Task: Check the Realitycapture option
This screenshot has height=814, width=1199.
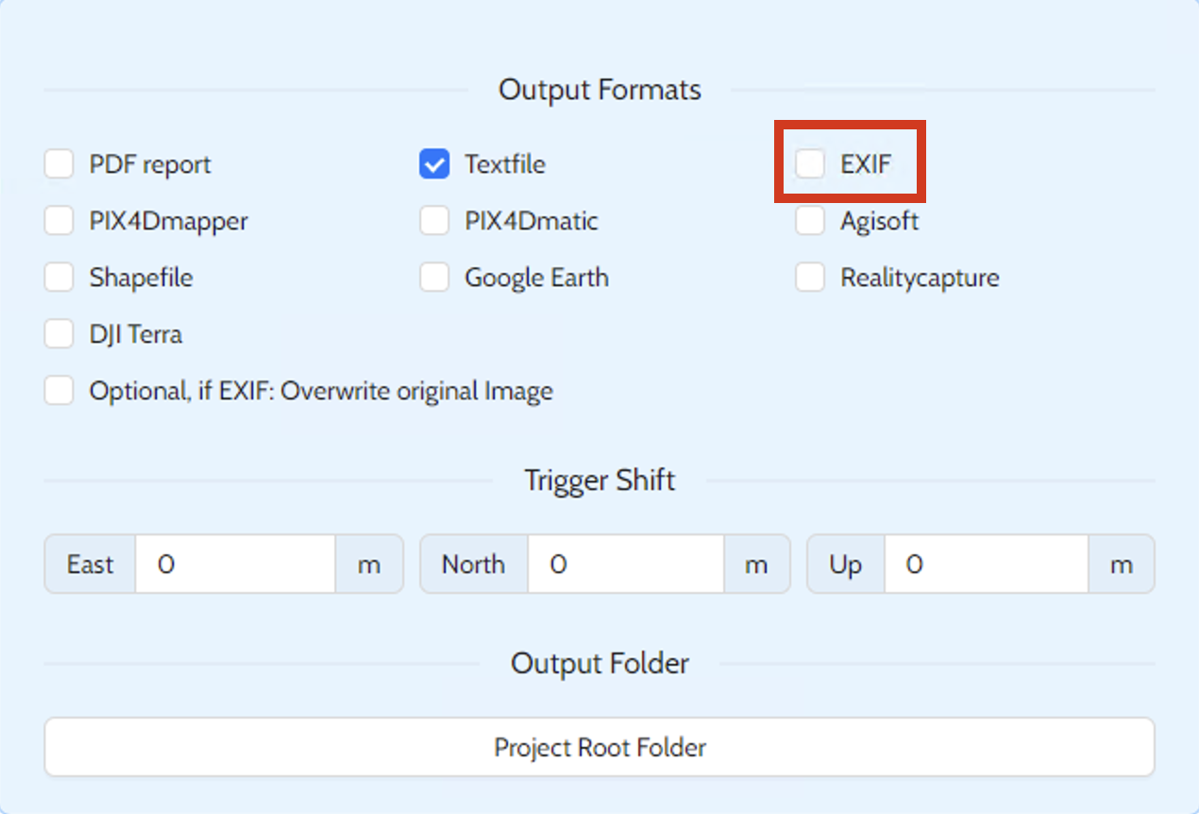Action: 810,278
